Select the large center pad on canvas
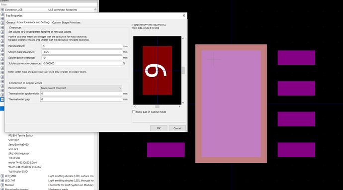Screen dimensions: 343x190 coord(231,104)
